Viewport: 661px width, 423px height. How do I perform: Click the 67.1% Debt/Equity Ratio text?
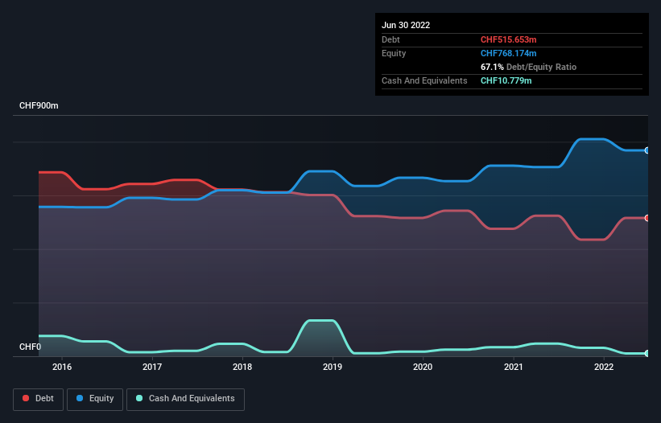point(529,67)
